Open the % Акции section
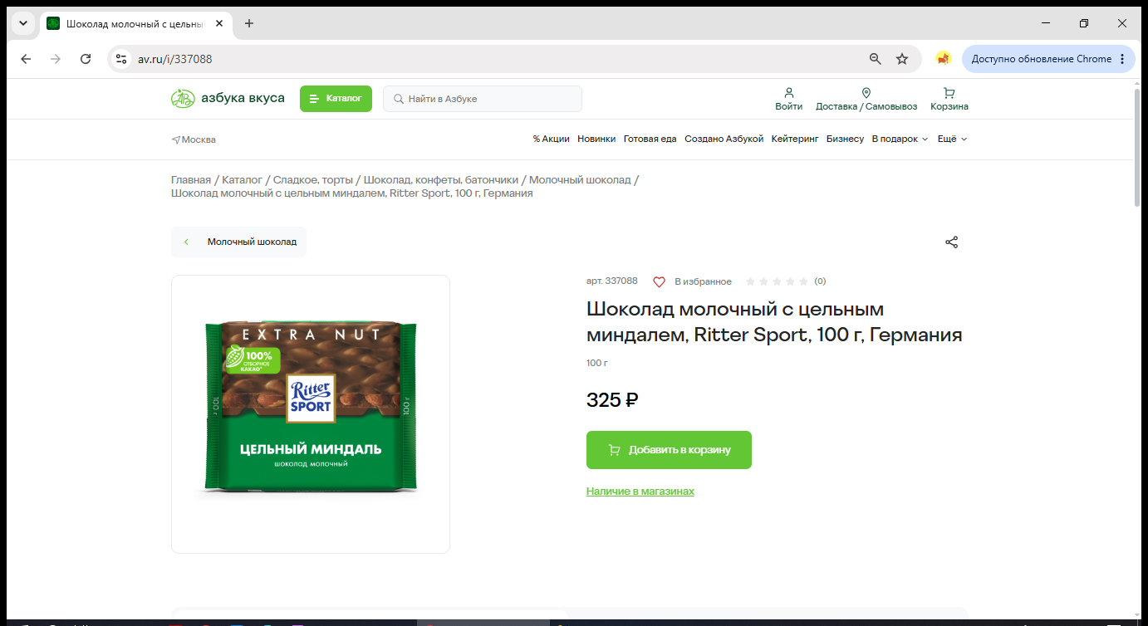The image size is (1148, 626). click(x=552, y=139)
